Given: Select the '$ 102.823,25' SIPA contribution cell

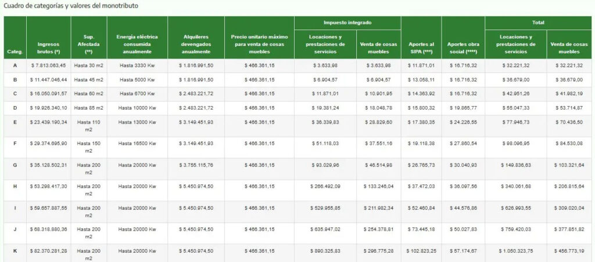Looking at the screenshot, I should click(421, 250).
